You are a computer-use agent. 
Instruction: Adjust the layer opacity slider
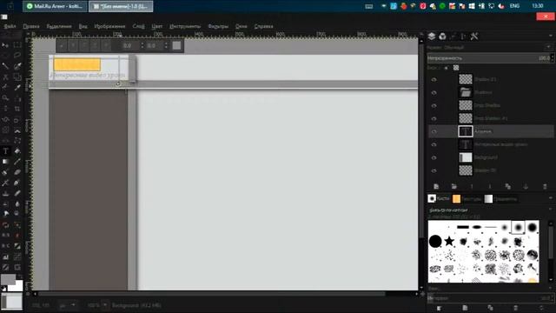click(488, 58)
